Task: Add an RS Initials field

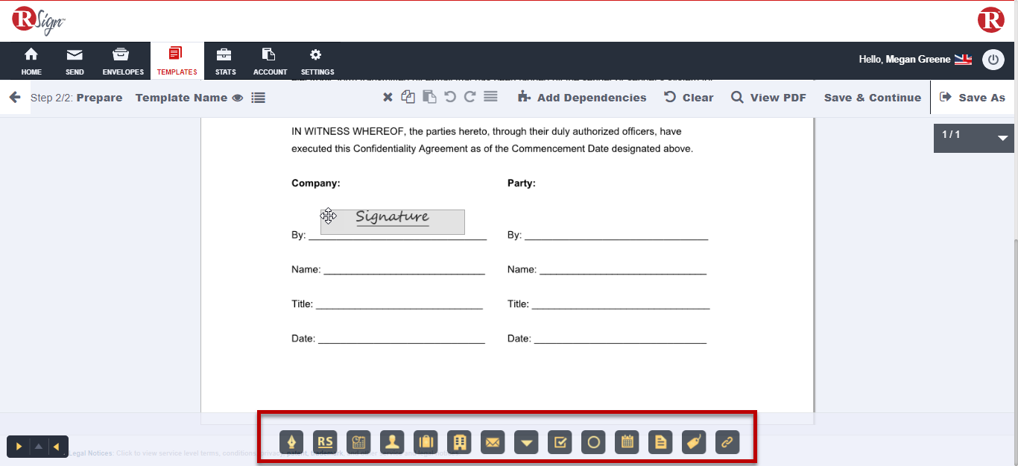Action: [325, 441]
